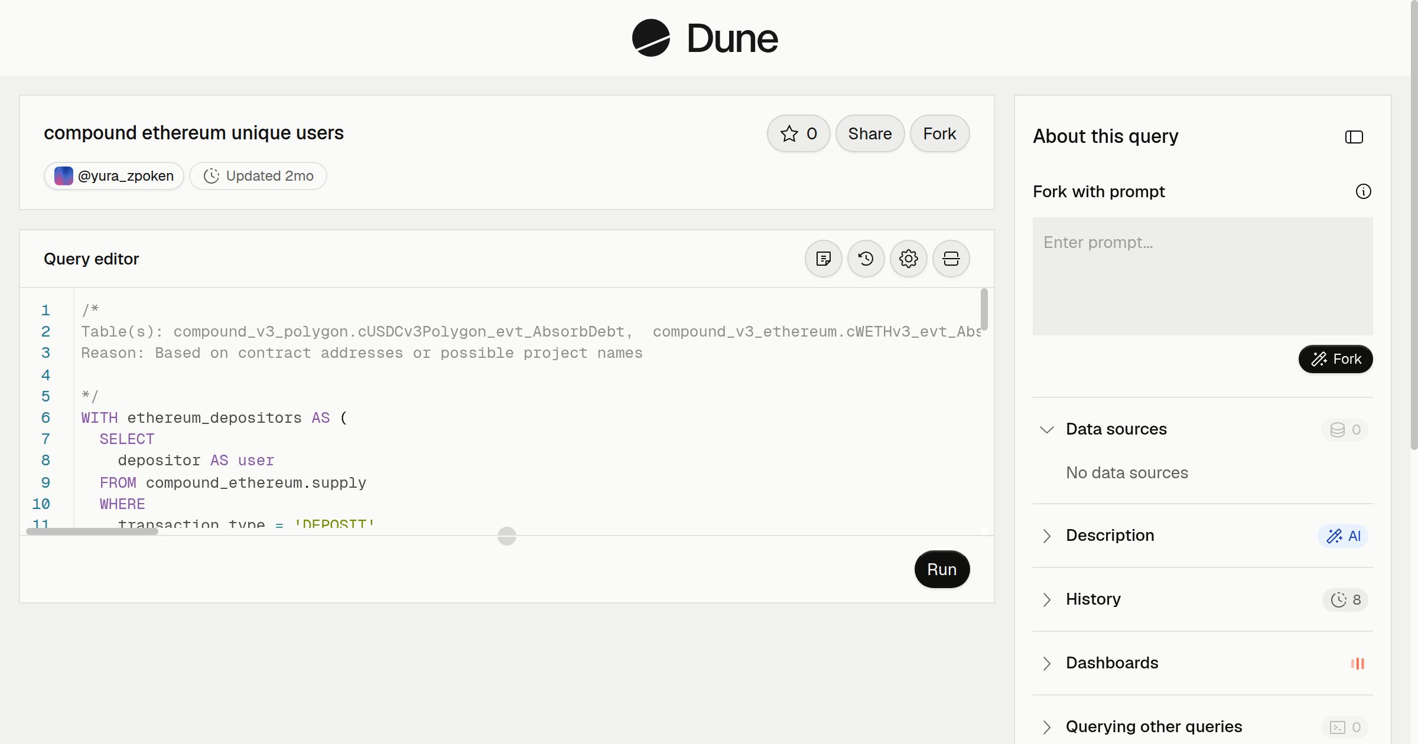The width and height of the screenshot is (1418, 744).
Task: Collapse the Data sources section
Action: coord(1046,429)
